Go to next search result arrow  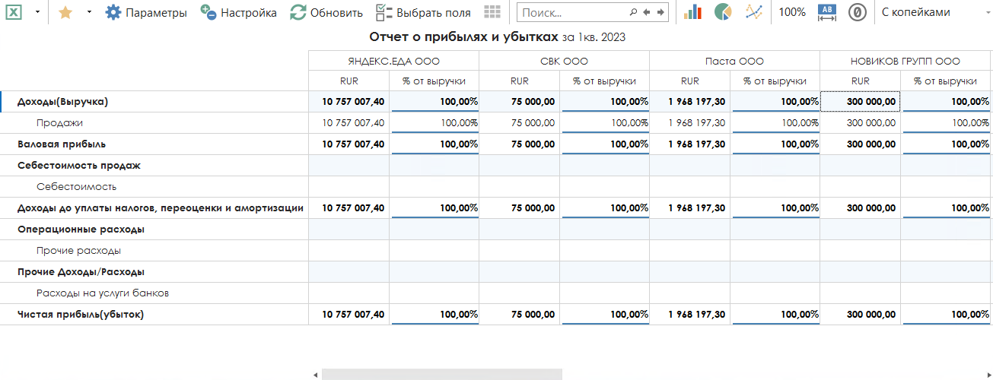tap(660, 12)
